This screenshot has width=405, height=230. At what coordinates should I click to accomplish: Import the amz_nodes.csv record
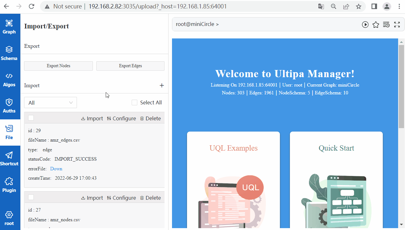coord(92,198)
